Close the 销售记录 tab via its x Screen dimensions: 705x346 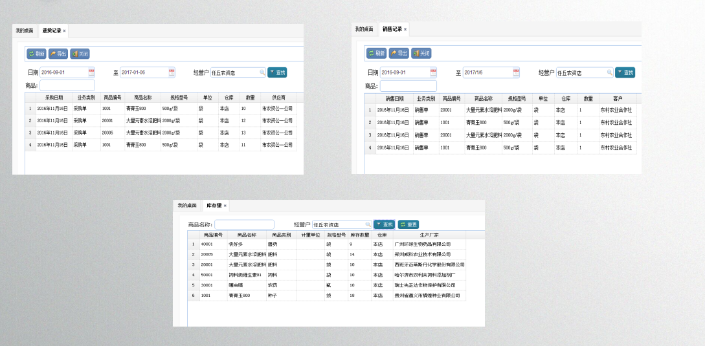[x=405, y=29]
